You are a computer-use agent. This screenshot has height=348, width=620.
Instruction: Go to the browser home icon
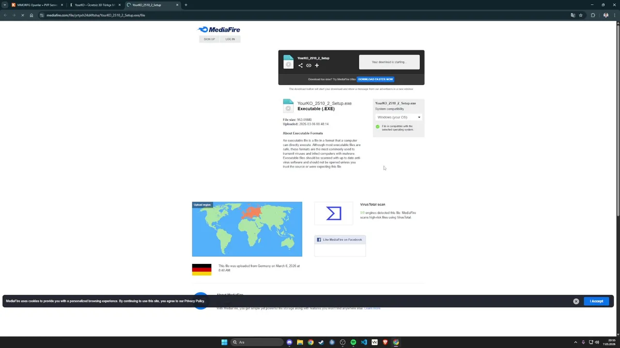31,15
